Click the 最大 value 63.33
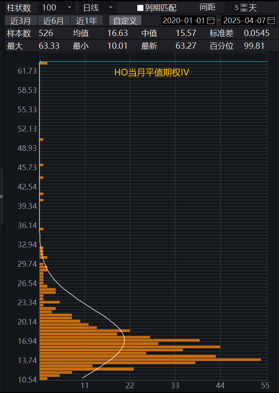The width and height of the screenshot is (279, 393). pos(49,46)
